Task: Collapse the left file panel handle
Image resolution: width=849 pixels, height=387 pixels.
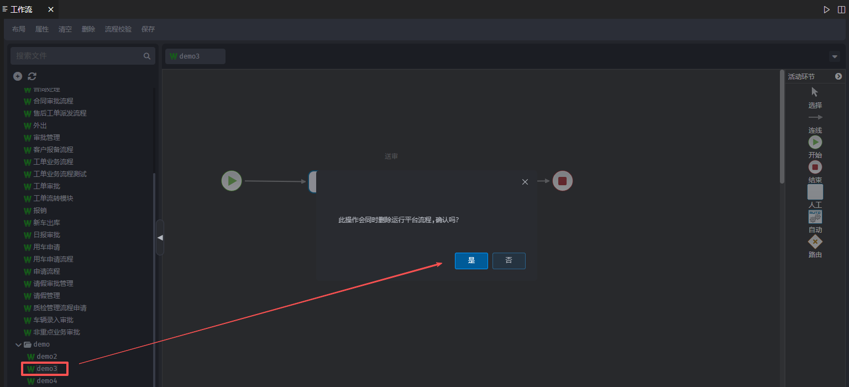Action: 160,237
